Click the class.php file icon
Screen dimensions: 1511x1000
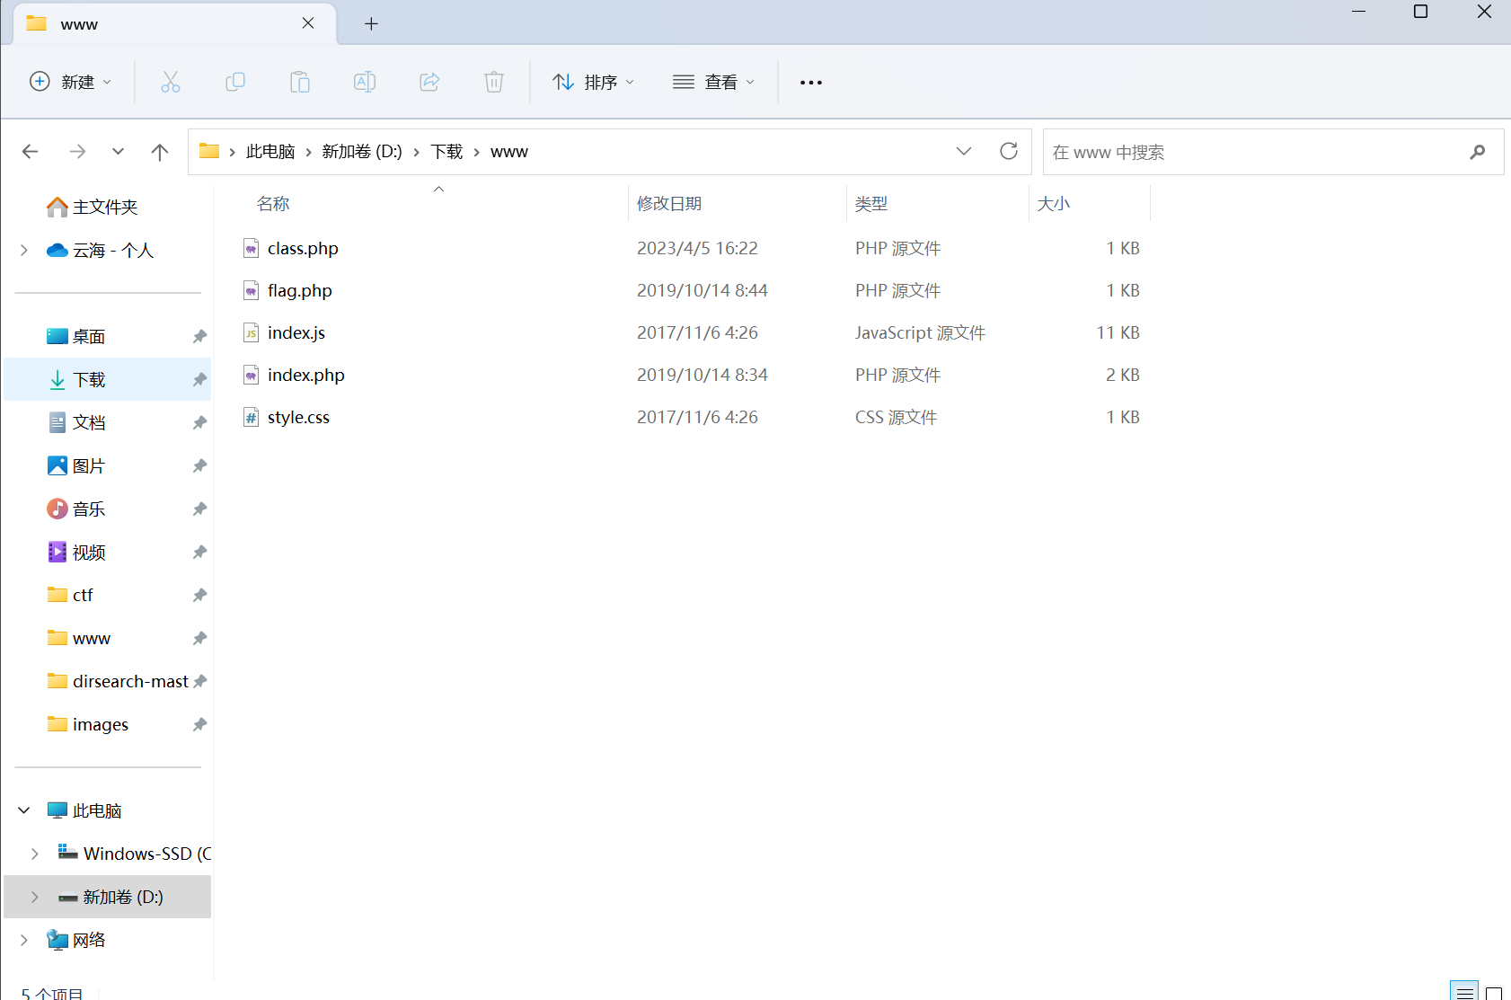[x=252, y=248]
